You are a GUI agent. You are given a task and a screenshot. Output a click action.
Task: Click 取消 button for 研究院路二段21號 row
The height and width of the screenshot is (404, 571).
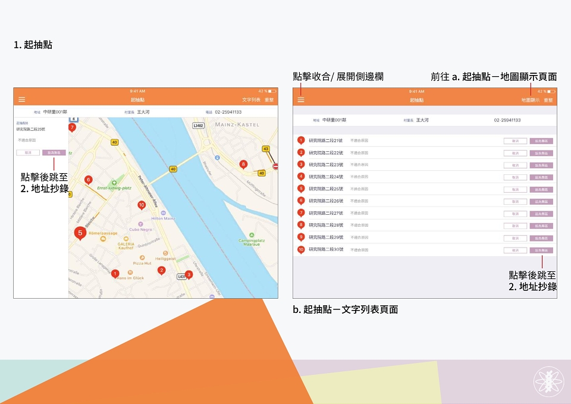[x=515, y=141]
